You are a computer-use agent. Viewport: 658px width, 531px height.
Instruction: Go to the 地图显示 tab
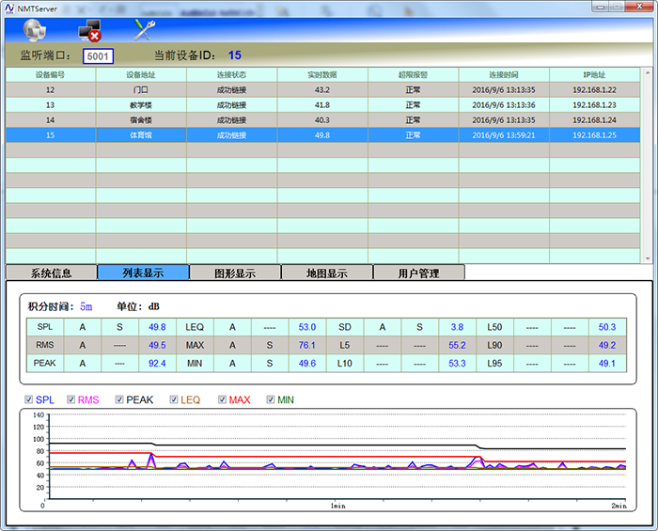click(x=326, y=273)
